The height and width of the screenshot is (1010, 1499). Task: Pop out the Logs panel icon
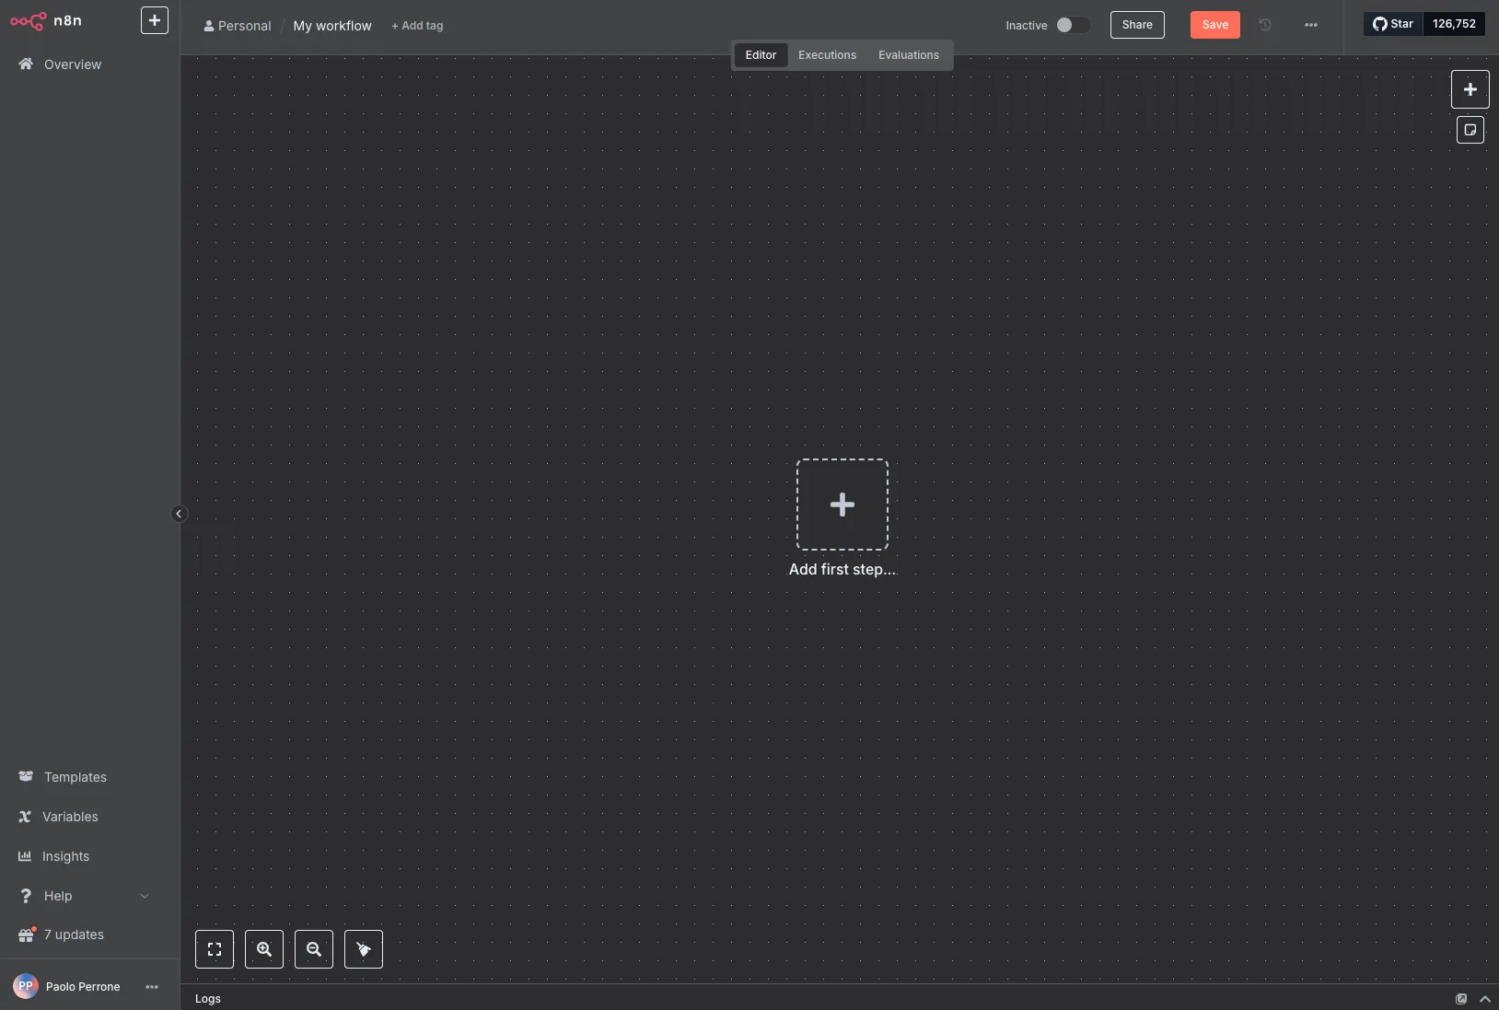click(1461, 999)
